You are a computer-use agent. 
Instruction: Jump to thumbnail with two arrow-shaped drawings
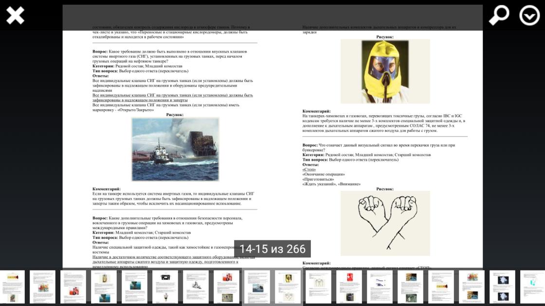[x=380, y=287]
